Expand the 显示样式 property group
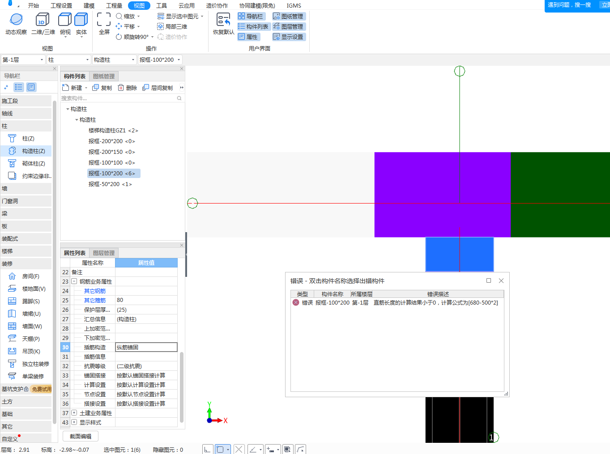 [74, 422]
